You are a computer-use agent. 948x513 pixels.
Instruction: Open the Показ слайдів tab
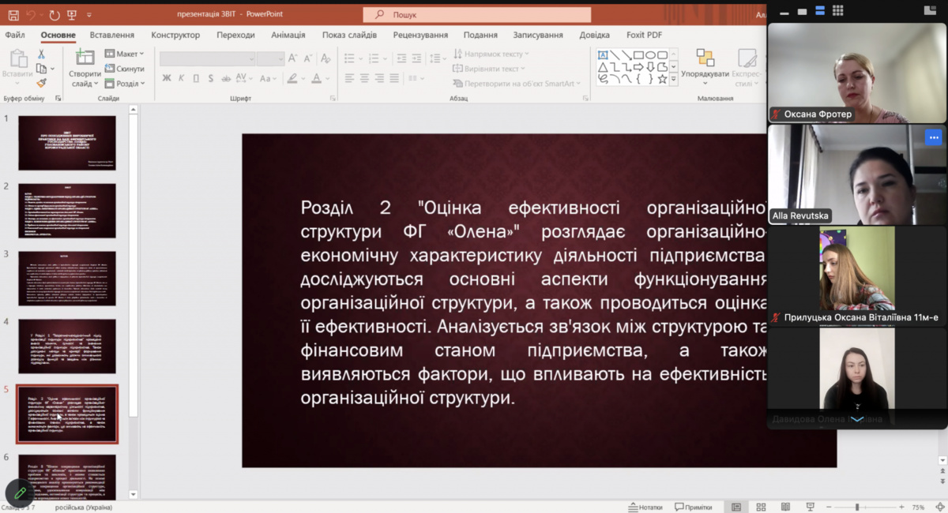[x=351, y=35]
